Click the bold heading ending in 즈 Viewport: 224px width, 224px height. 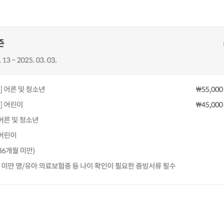pyautogui.click(x=2, y=43)
